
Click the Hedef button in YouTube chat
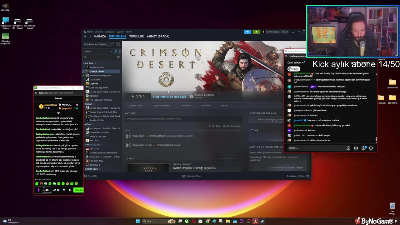[294, 69]
